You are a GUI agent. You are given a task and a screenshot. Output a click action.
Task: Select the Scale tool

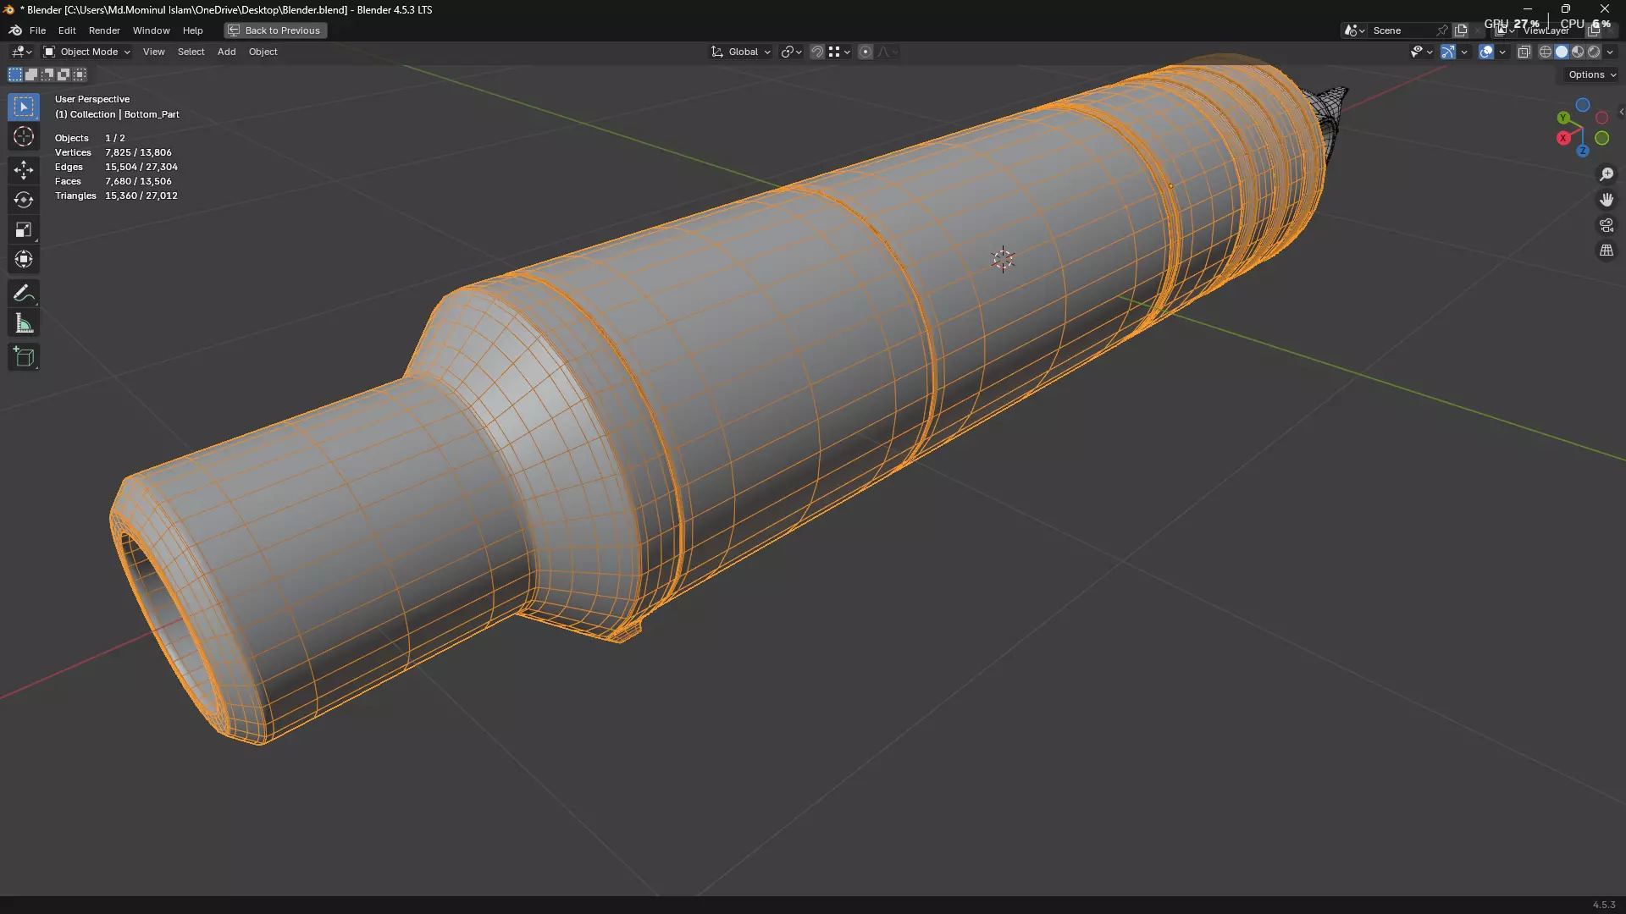(x=24, y=230)
